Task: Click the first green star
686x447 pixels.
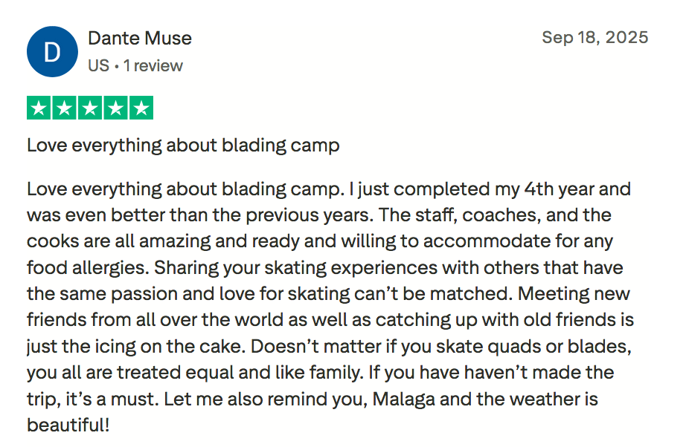Action: [x=39, y=108]
